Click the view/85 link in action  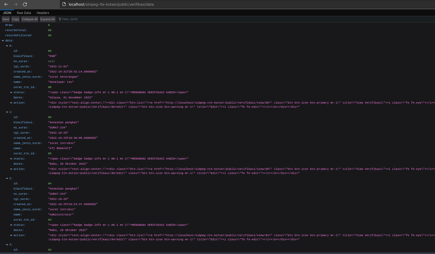pyautogui.click(x=217, y=169)
